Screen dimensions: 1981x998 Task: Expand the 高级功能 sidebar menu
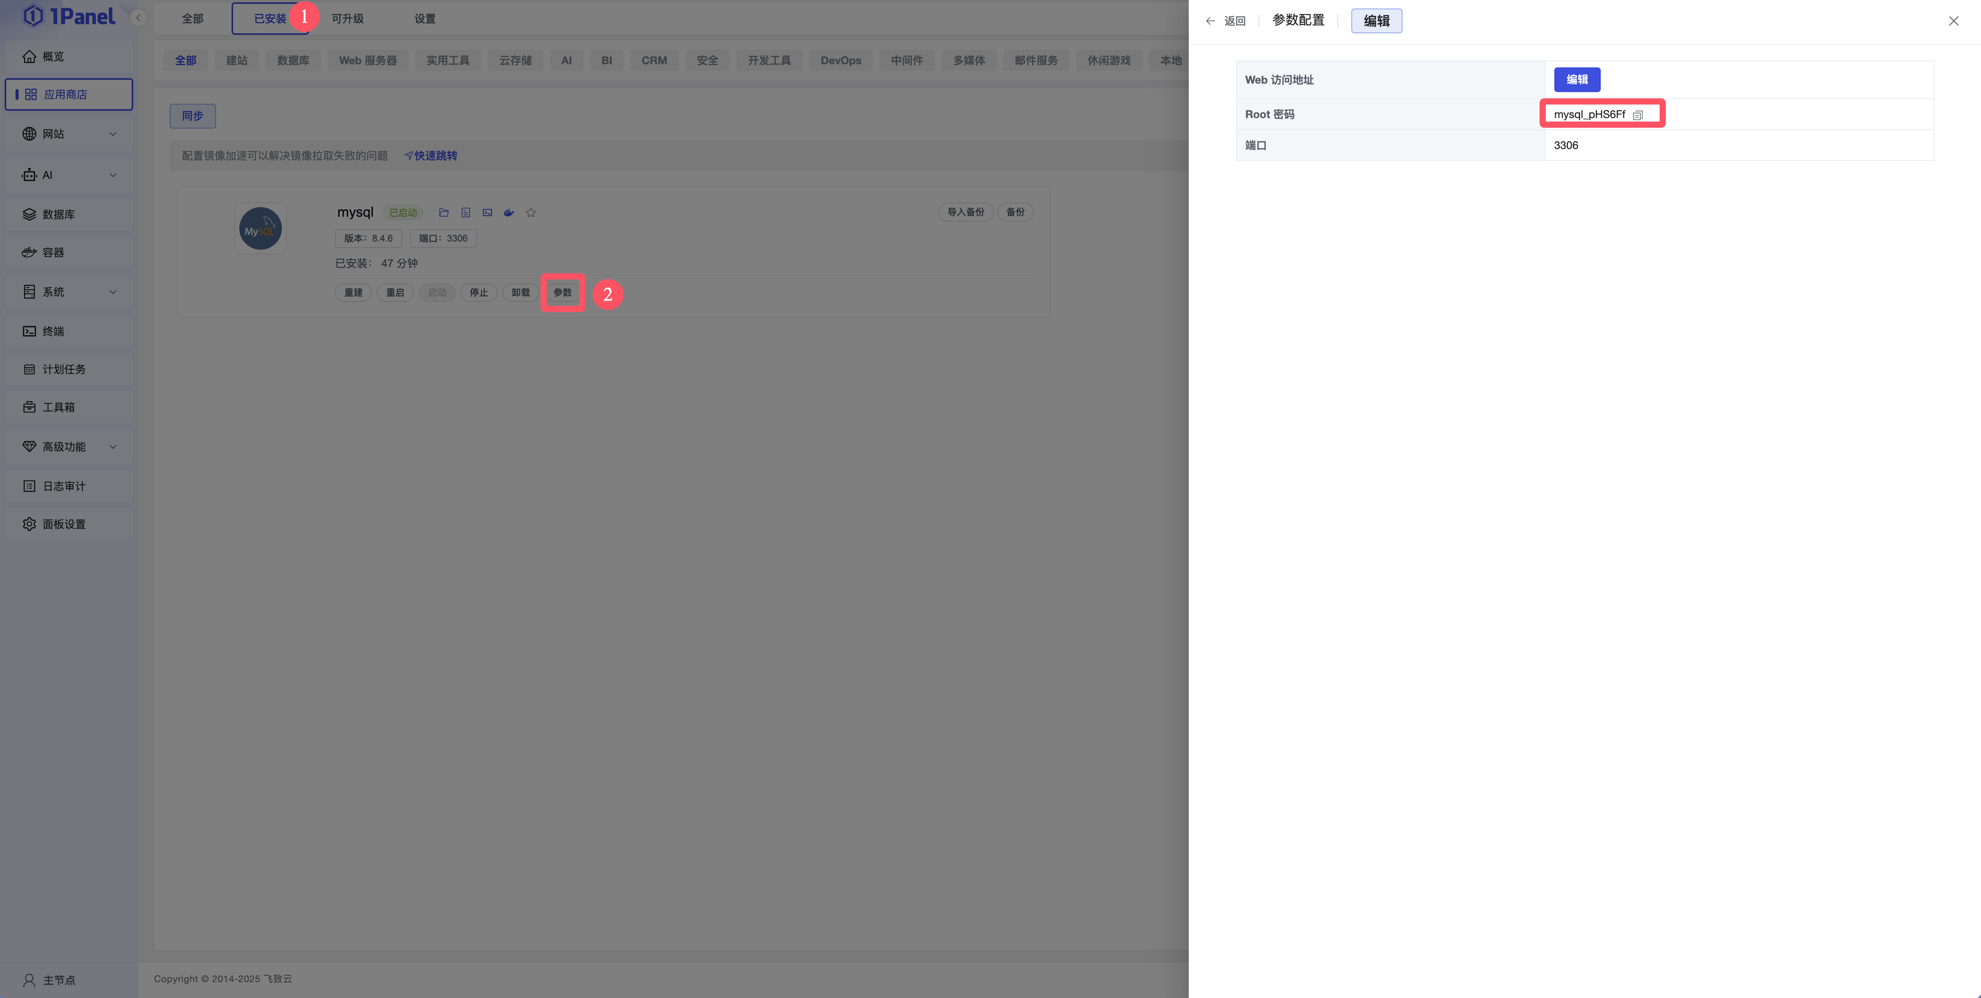[69, 447]
